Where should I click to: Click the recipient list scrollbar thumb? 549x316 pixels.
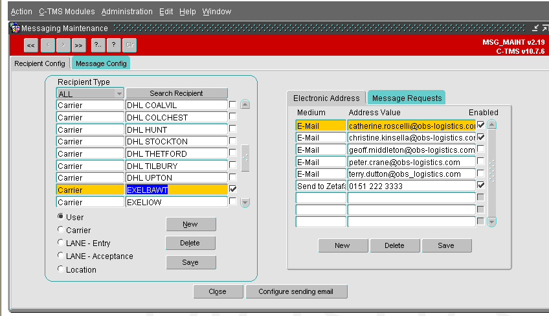[x=245, y=158]
